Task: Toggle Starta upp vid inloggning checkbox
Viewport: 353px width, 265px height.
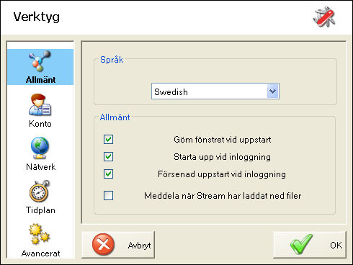Action: (x=108, y=157)
